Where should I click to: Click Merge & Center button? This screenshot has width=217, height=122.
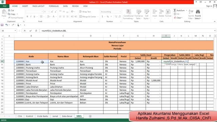click(88, 17)
